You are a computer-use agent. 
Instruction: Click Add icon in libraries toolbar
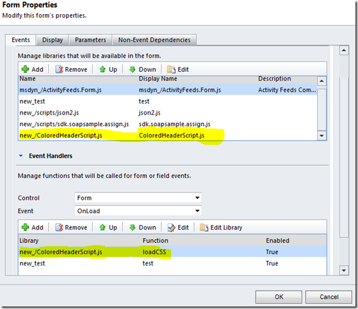click(25, 69)
